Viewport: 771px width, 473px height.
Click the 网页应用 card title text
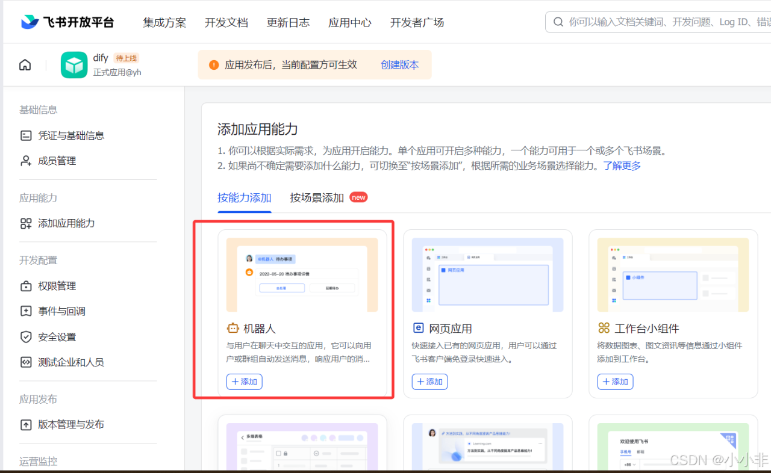click(451, 329)
